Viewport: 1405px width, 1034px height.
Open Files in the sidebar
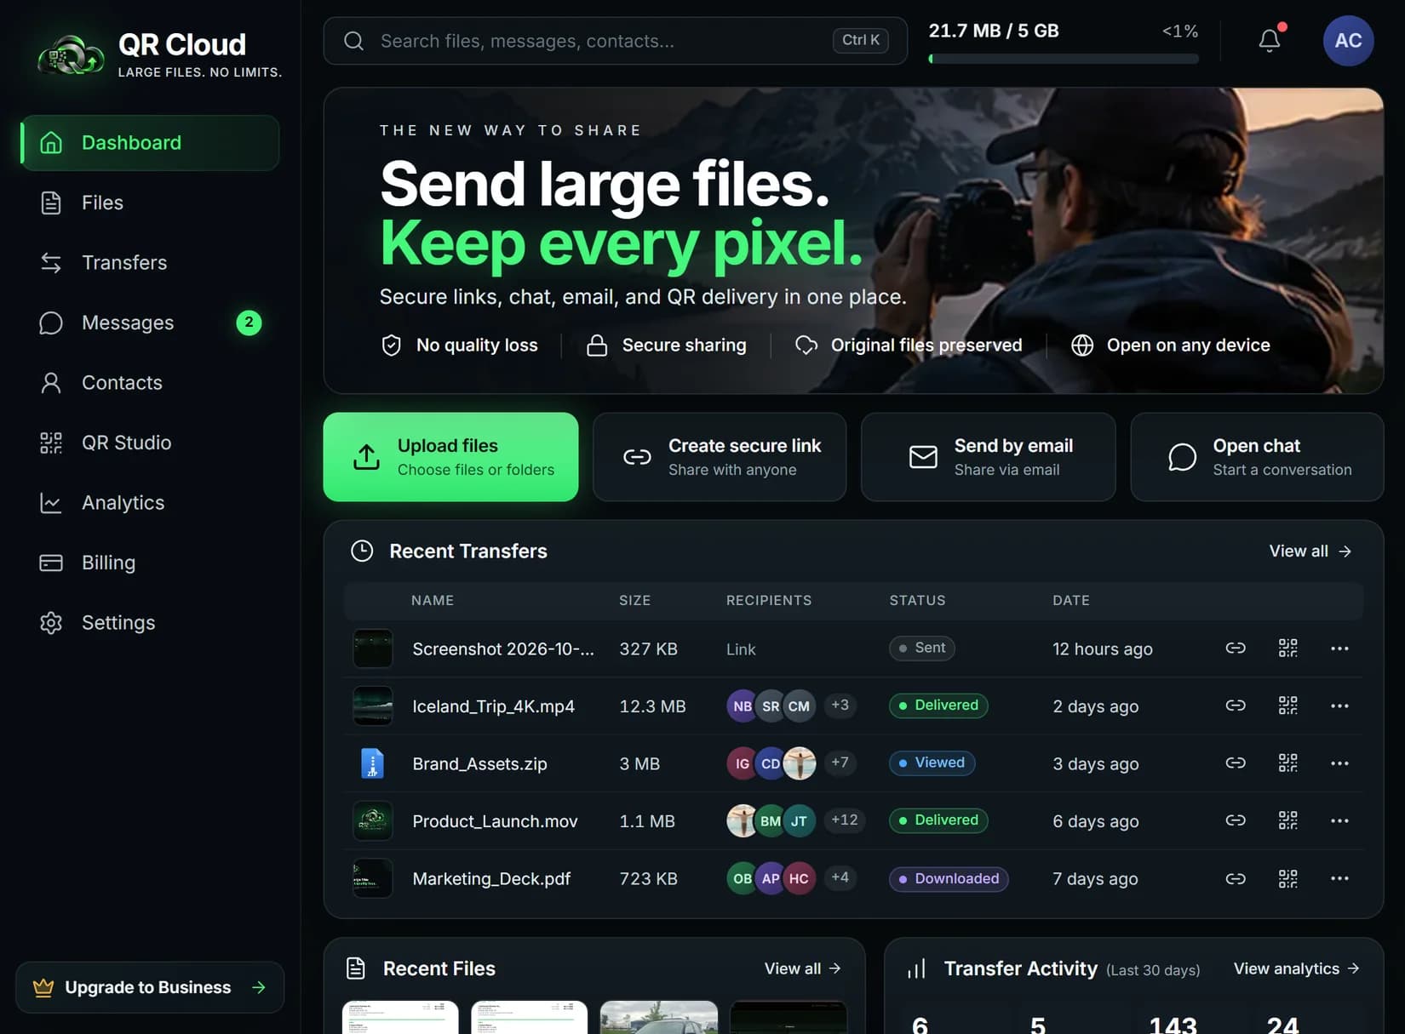pos(150,203)
